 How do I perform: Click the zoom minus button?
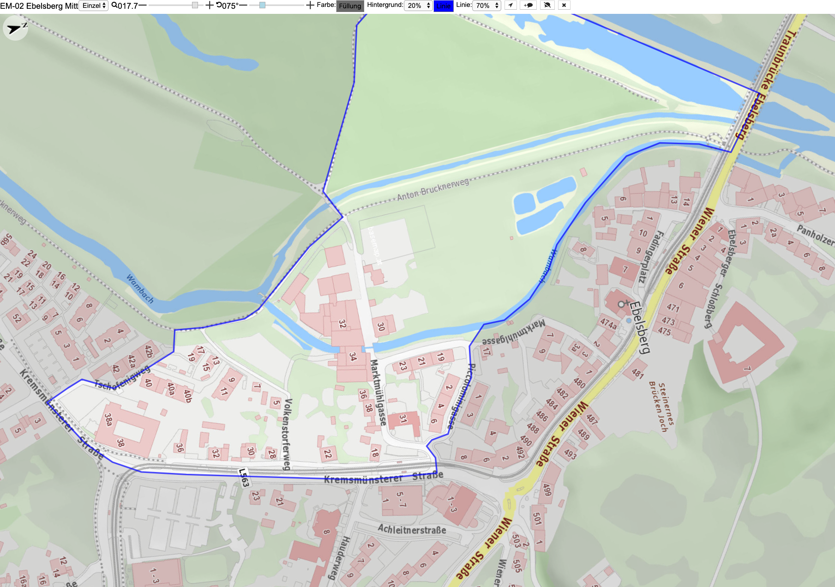[x=143, y=5]
